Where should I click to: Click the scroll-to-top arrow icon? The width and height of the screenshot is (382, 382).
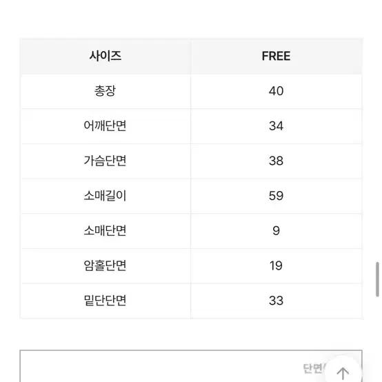point(343,373)
